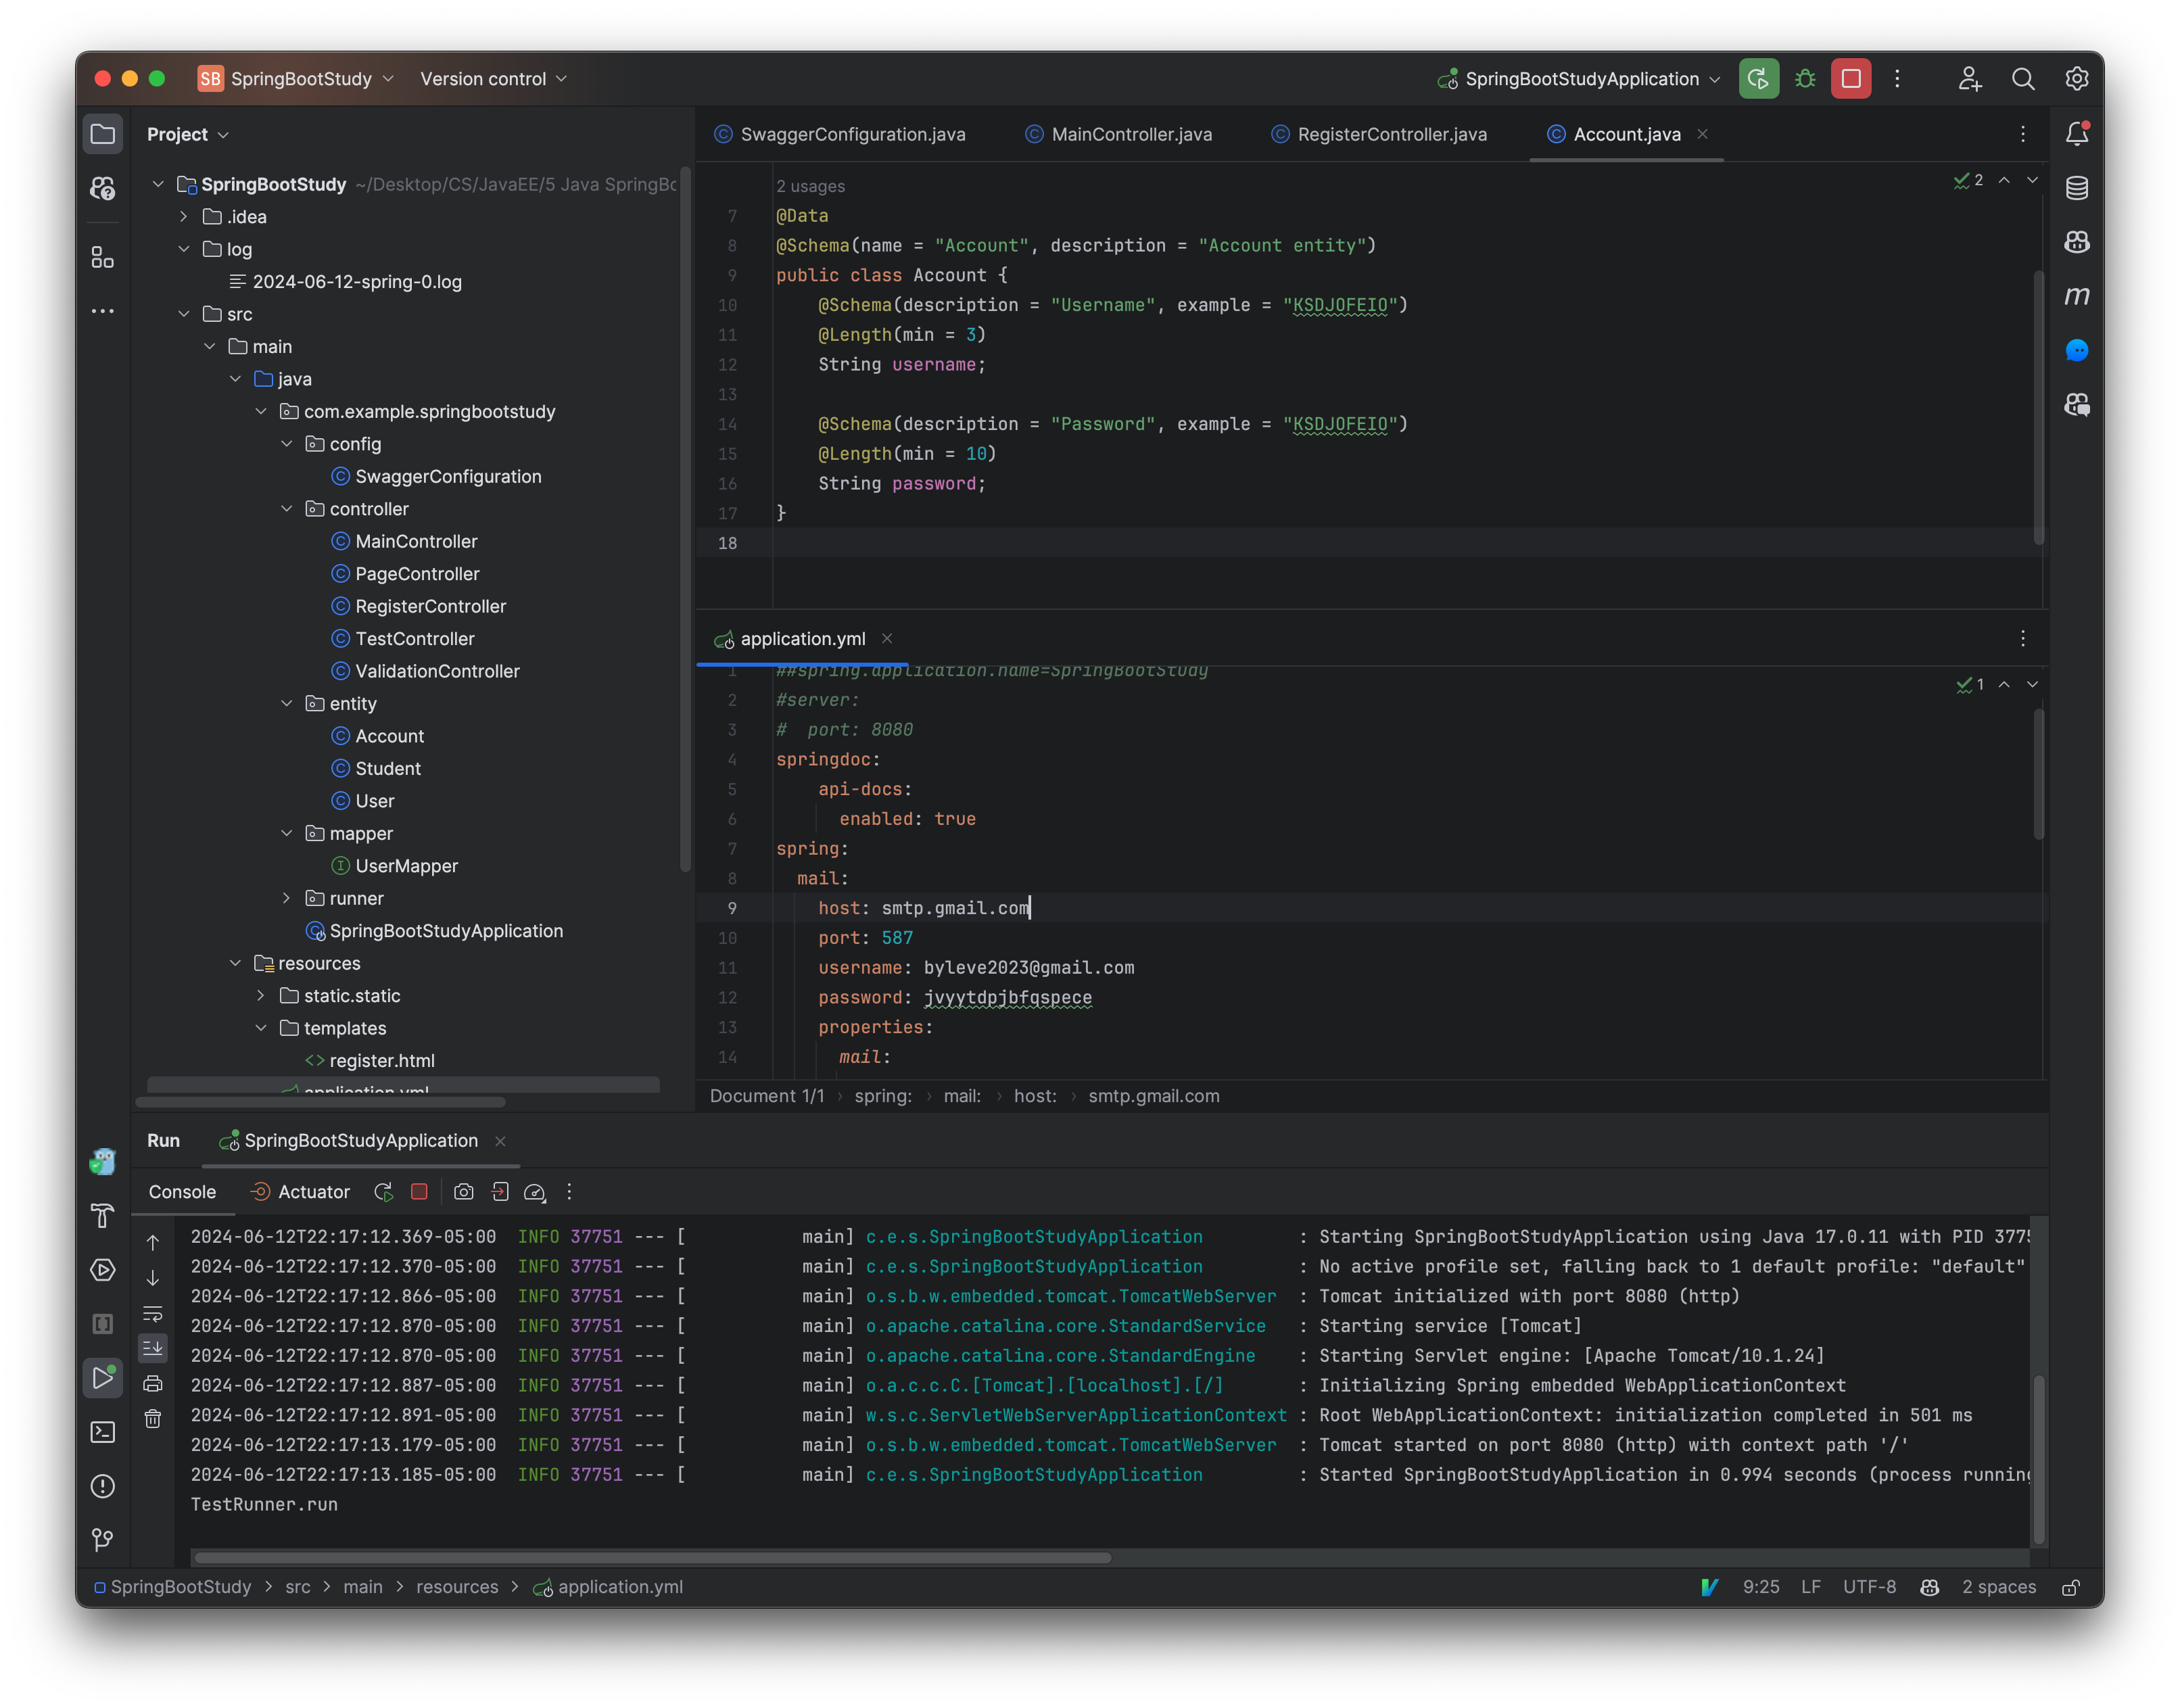
Task: Navigate via the resources breadcrumb link
Action: point(457,1587)
